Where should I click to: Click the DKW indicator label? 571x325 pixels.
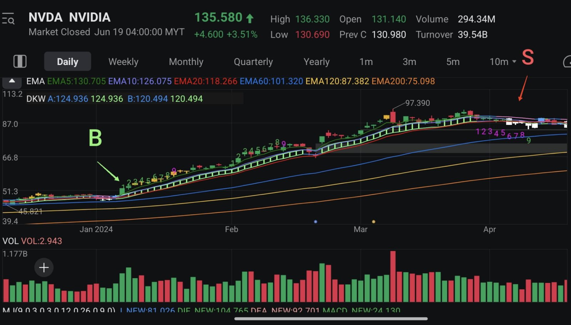coord(36,99)
